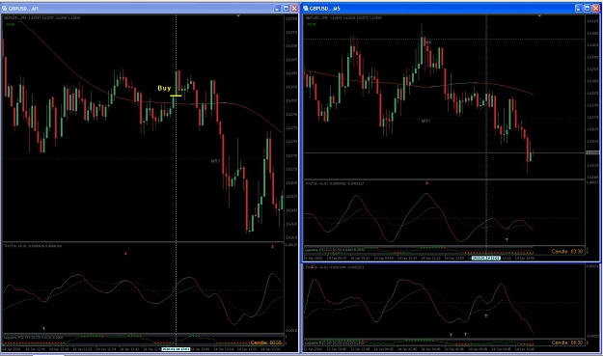Click highlighted crosshair date on M5 time axis
The height and width of the screenshot is (356, 603).
coord(485,258)
